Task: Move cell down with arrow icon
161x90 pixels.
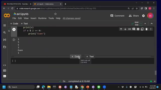Action: tap(125, 29)
